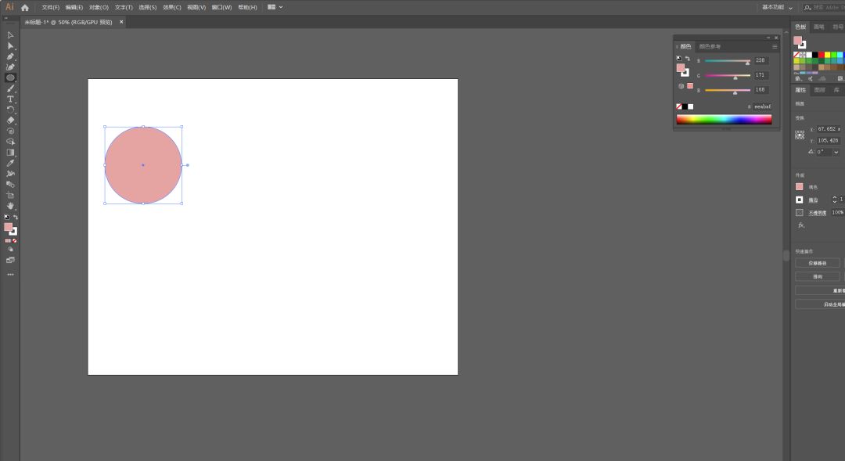Swap fill and stroke in toolbar
This screenshot has width=845, height=461.
[x=16, y=217]
